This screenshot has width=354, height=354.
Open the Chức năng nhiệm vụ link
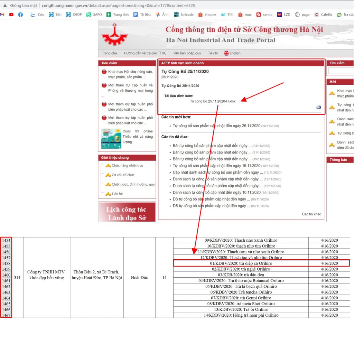point(127,166)
